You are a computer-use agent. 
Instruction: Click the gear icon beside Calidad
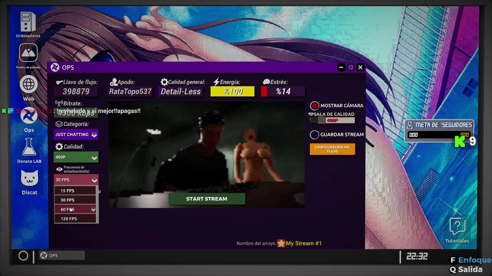pyautogui.click(x=59, y=146)
